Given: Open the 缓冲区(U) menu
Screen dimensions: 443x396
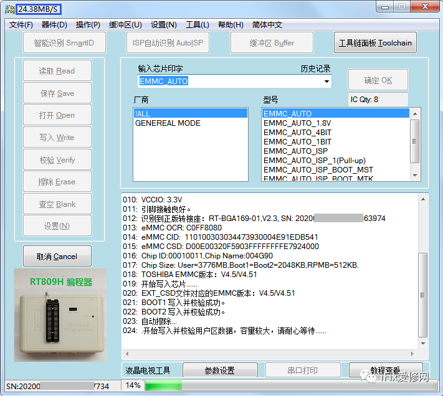Looking at the screenshot, I should point(125,25).
